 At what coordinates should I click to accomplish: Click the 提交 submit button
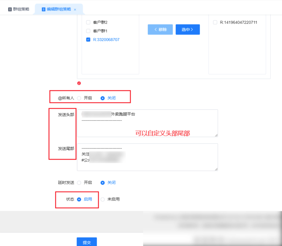click(x=87, y=242)
